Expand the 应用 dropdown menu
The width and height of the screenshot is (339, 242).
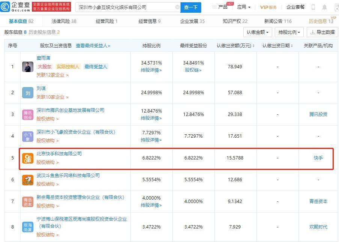coord(244,7)
